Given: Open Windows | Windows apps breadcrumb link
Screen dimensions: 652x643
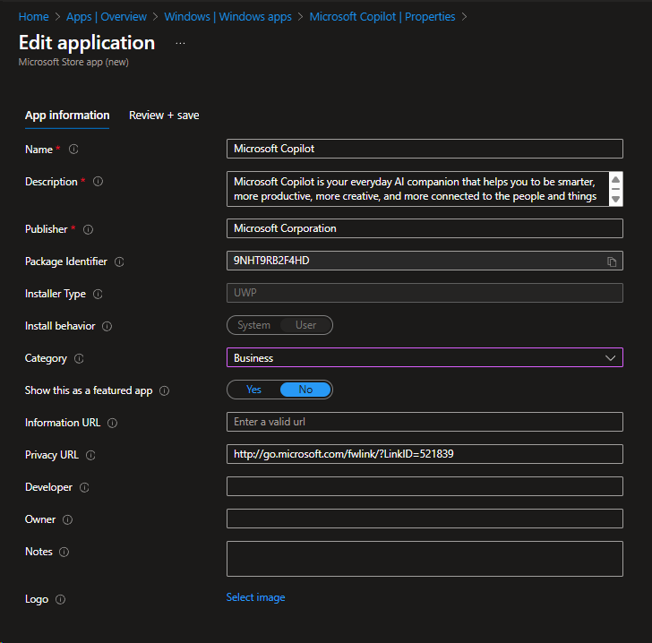Looking at the screenshot, I should click(x=227, y=17).
